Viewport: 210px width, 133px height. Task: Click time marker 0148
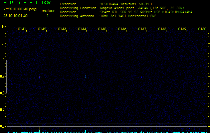162,29
